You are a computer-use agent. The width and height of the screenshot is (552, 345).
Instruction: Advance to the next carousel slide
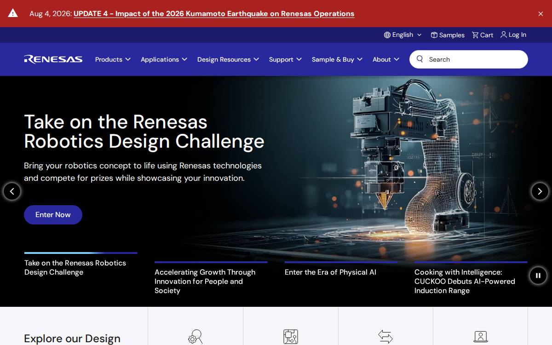[540, 191]
